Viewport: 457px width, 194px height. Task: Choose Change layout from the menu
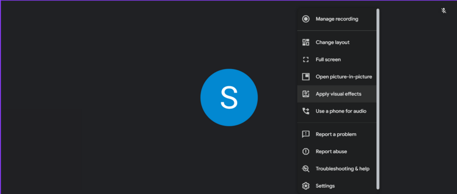pos(337,42)
